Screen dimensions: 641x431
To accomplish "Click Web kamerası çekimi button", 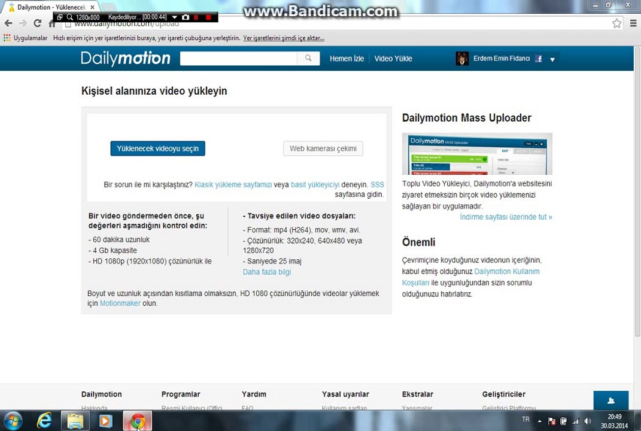I will click(x=323, y=148).
